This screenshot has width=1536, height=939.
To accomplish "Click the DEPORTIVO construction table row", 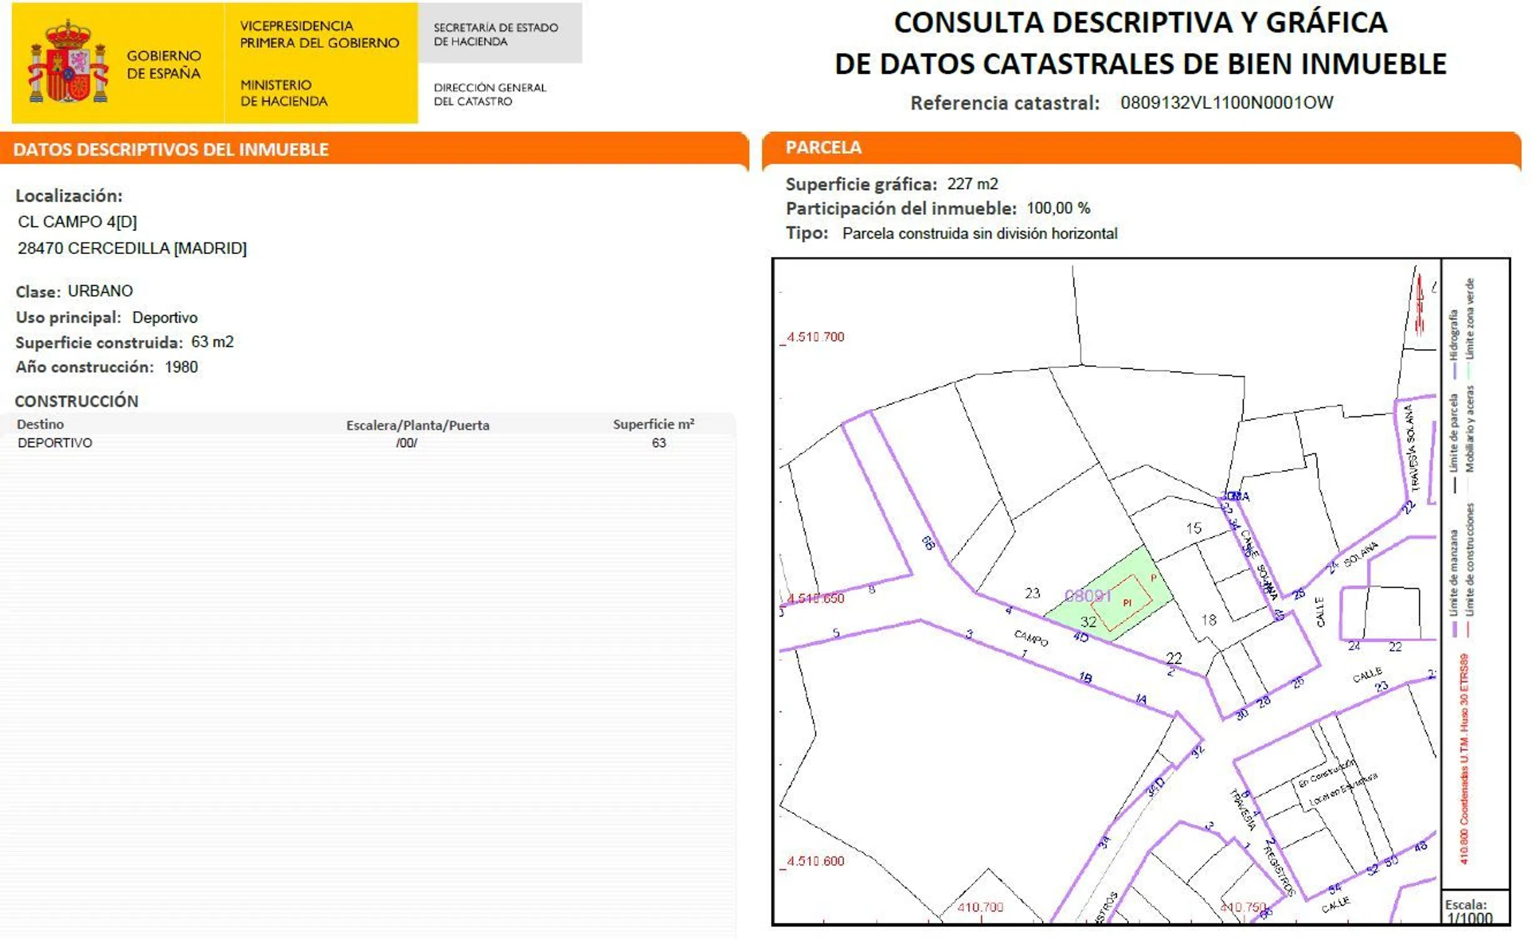I will point(55,443).
